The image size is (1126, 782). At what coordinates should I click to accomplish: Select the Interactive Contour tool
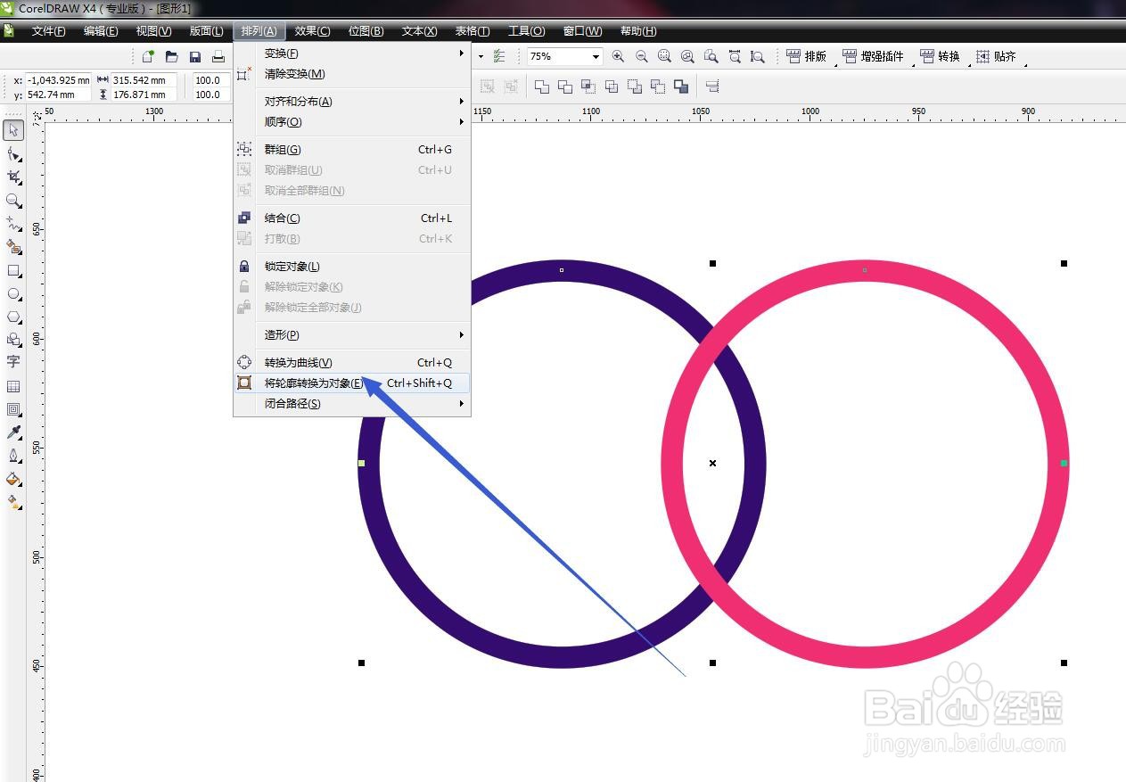pyautogui.click(x=13, y=409)
